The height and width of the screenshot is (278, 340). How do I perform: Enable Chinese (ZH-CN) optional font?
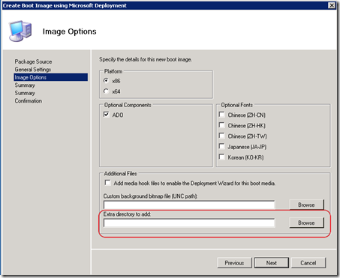[x=221, y=115]
